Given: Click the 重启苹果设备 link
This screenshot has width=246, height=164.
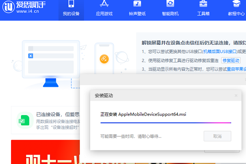Looking at the screenshot, I should [236, 69].
